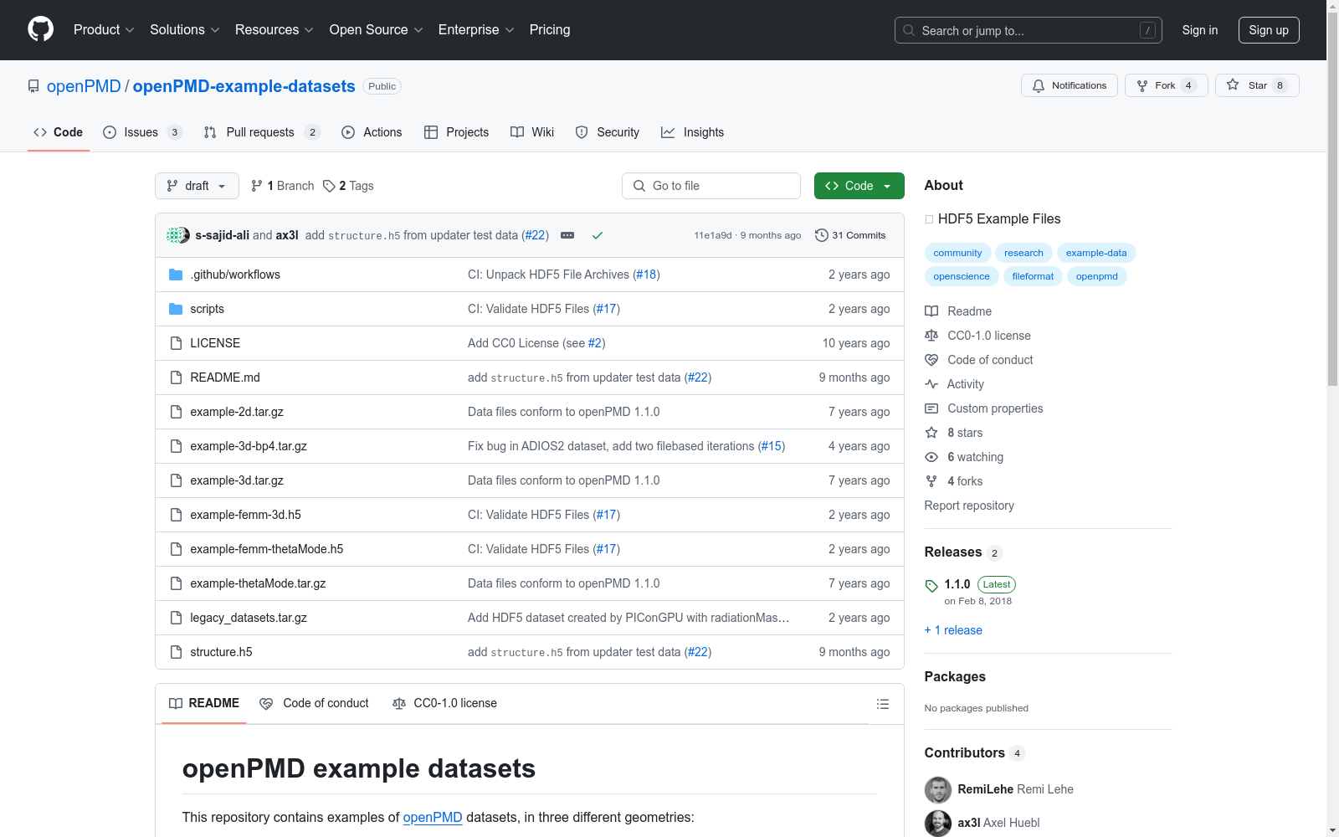The height and width of the screenshot is (837, 1339).
Task: Click the Pricing link
Action: tap(550, 30)
